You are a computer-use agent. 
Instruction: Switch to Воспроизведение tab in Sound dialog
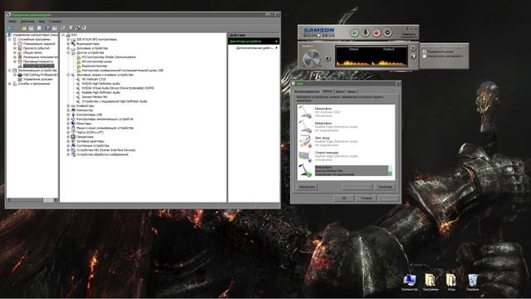click(x=307, y=91)
